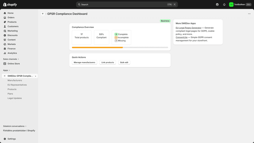Image resolution: width=254 pixels, height=143 pixels.
Task: Click the Online Store icon
Action: (5, 64)
